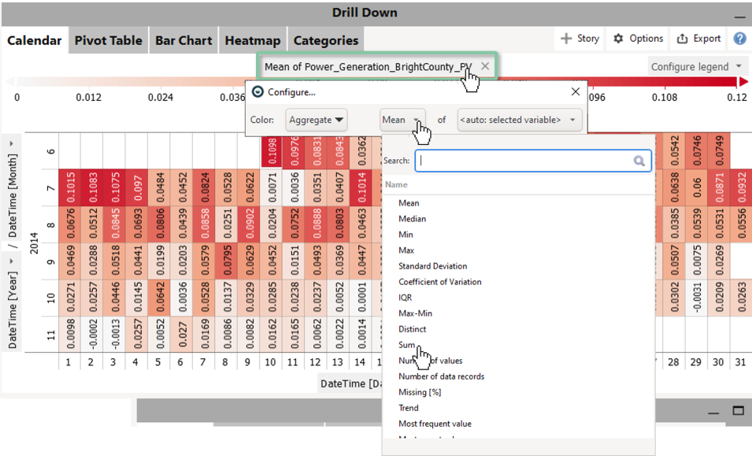This screenshot has width=752, height=456.
Task: Expand the Configure legend dropdown
Action: click(697, 67)
